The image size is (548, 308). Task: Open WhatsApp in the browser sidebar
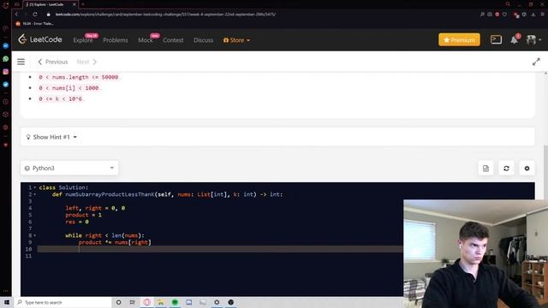pos(6,59)
